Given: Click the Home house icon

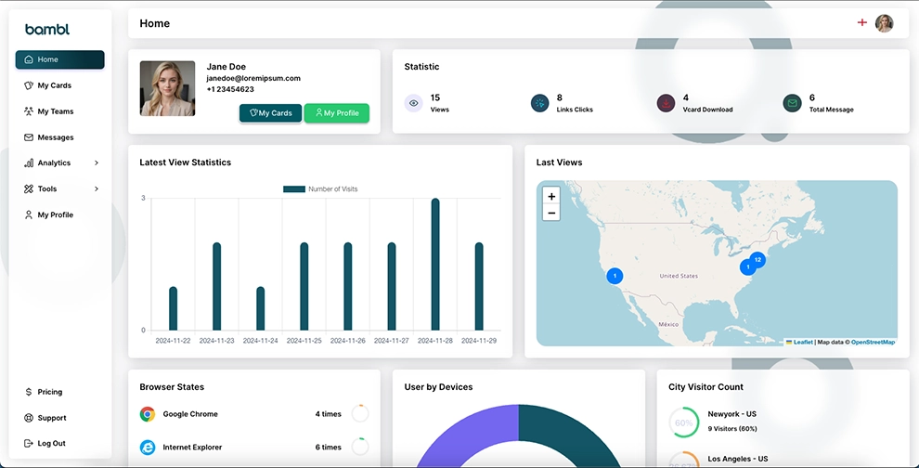Looking at the screenshot, I should tap(28, 59).
